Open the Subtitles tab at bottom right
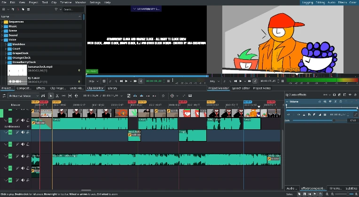 (x=351, y=188)
